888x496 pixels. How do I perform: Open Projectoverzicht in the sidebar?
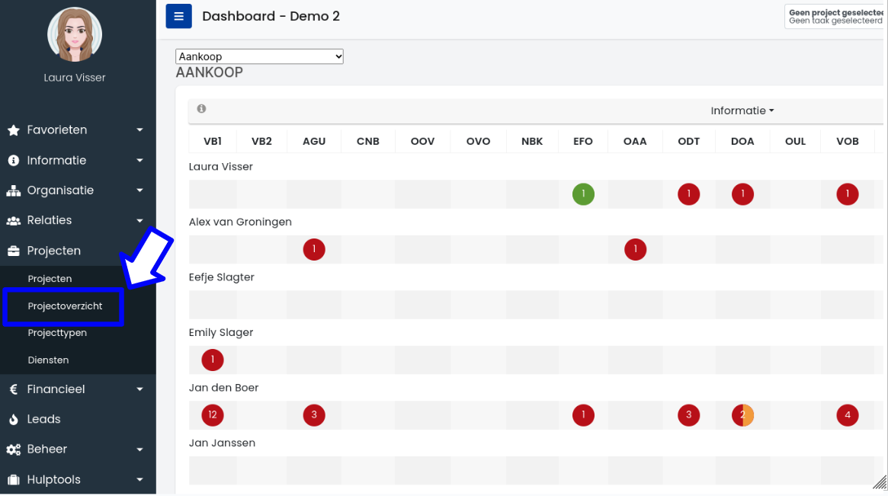[x=65, y=306]
